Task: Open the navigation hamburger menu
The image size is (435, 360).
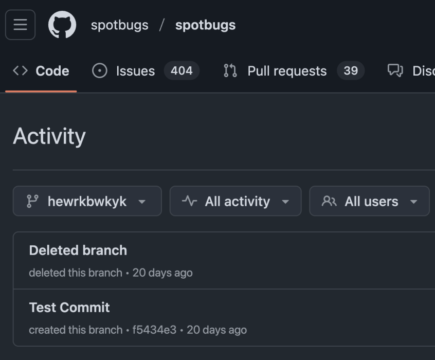Action: [x=20, y=24]
